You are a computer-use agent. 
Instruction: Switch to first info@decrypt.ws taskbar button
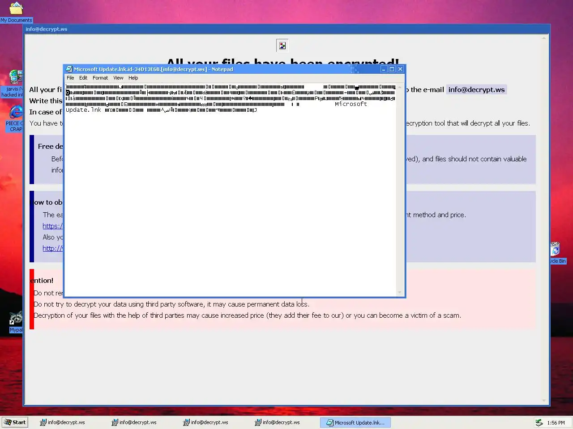63,422
